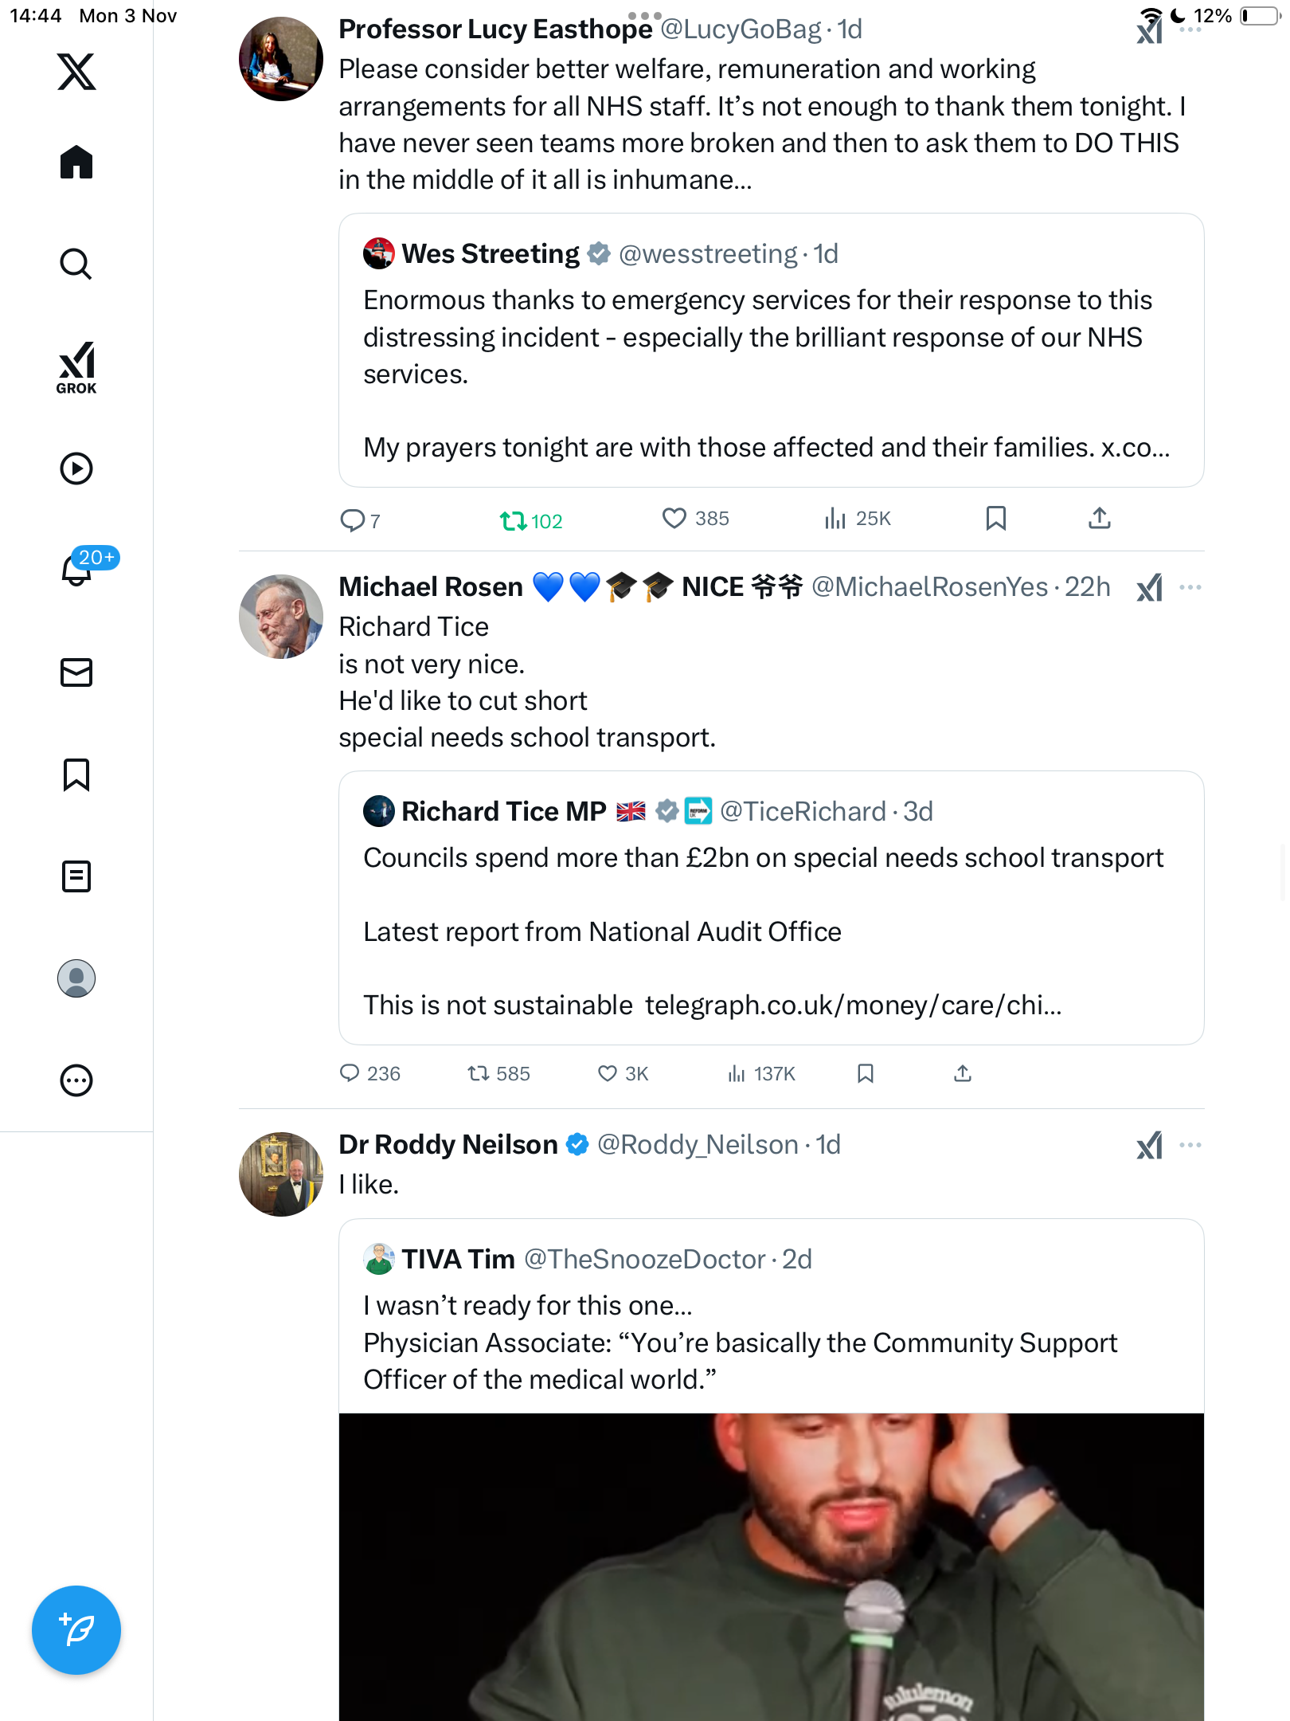1290x1721 pixels.
Task: Expand the More menu in sidebar
Action: pyautogui.click(x=76, y=1080)
